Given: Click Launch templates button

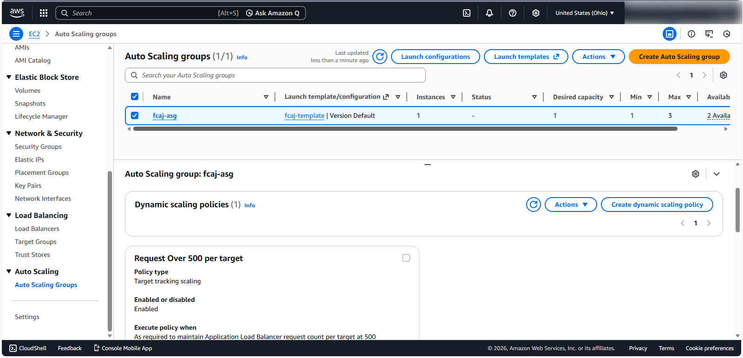Looking at the screenshot, I should (526, 57).
